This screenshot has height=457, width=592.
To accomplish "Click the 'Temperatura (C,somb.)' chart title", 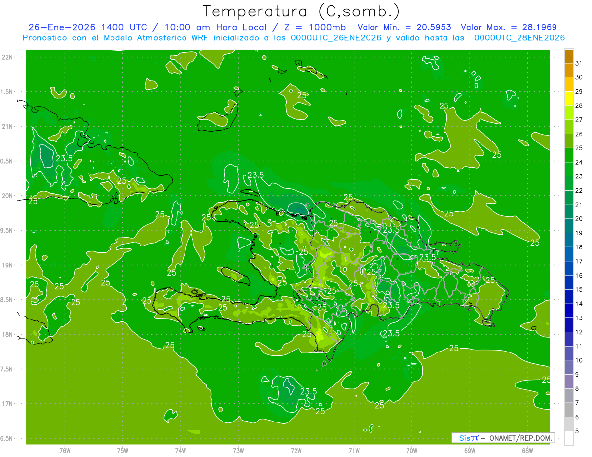I will tap(301, 11).
